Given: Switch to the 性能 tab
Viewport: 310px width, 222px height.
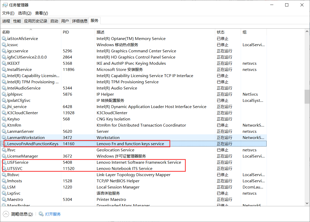Looking at the screenshot, I should click(17, 21).
